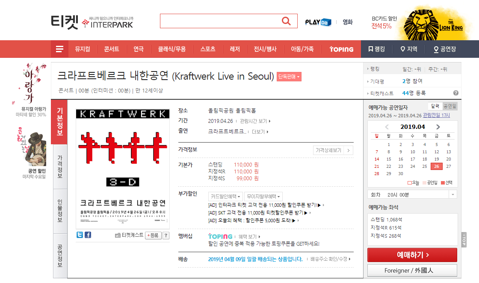
Task: Select the 아동/가족 menu
Action: pyautogui.click(x=302, y=49)
